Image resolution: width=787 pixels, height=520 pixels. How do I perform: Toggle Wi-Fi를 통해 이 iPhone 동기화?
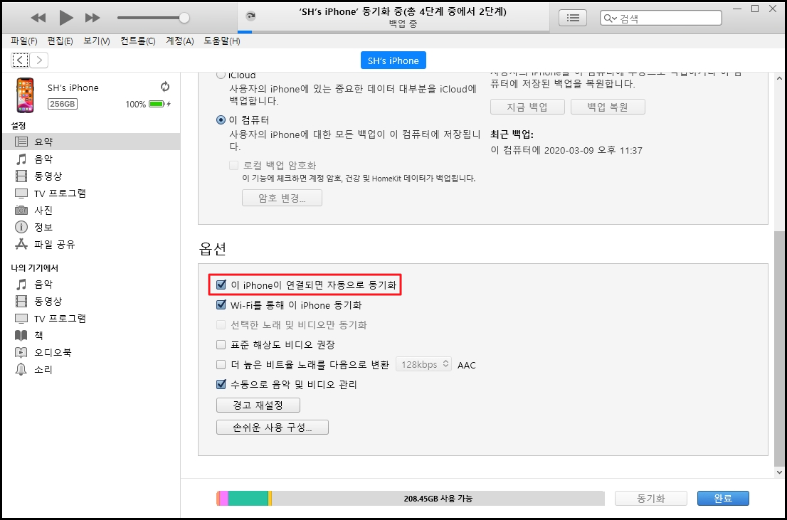221,304
